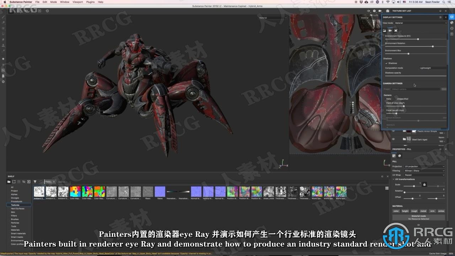Select the Smudge tool in left toolbar

[3, 39]
